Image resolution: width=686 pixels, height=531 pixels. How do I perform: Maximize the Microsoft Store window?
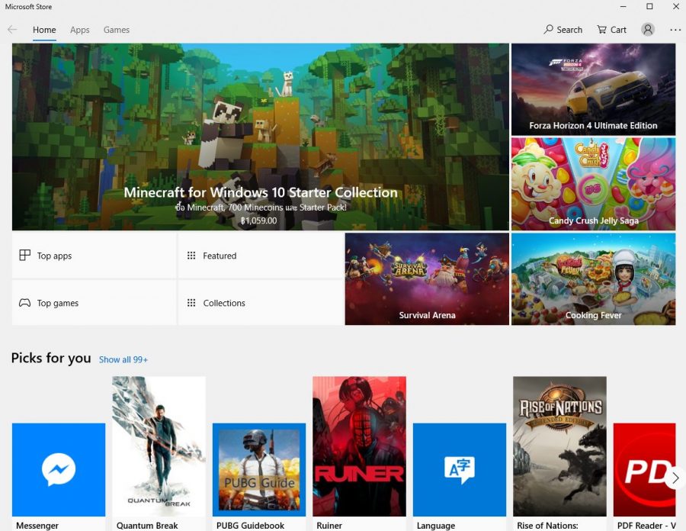tap(649, 7)
